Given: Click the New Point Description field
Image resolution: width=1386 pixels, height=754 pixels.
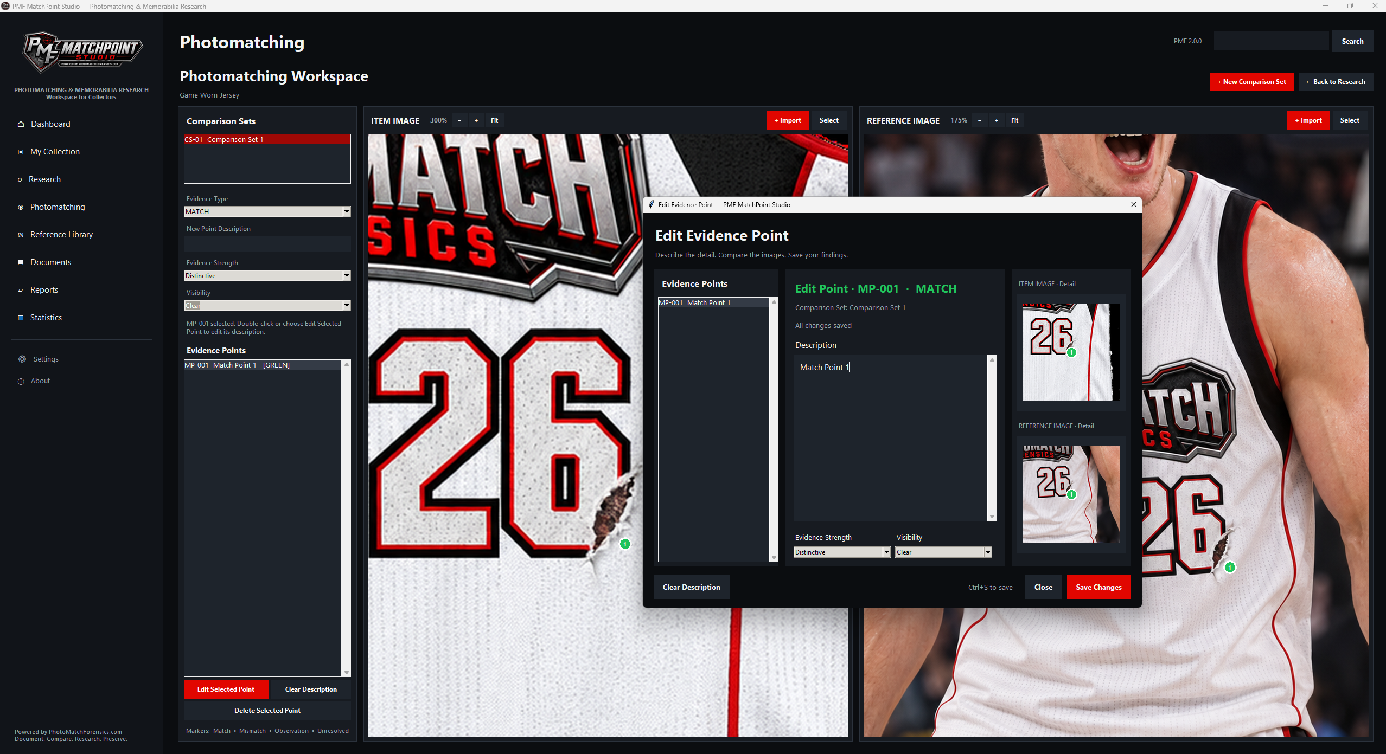Looking at the screenshot, I should [x=267, y=243].
